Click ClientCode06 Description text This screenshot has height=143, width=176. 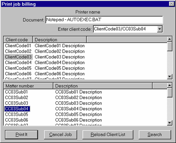[x=60, y=74]
